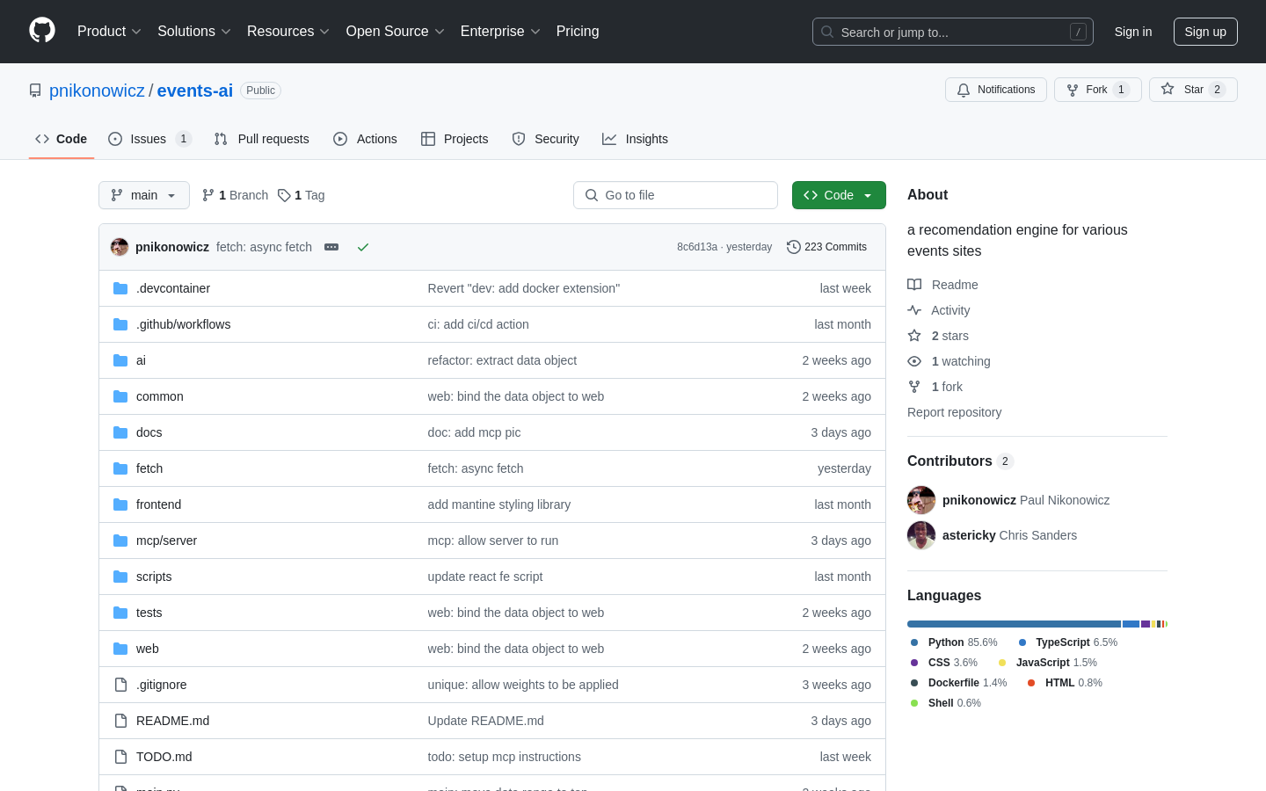Viewport: 1266px width, 791px height.
Task: Click Report repository link
Action: tap(954, 412)
